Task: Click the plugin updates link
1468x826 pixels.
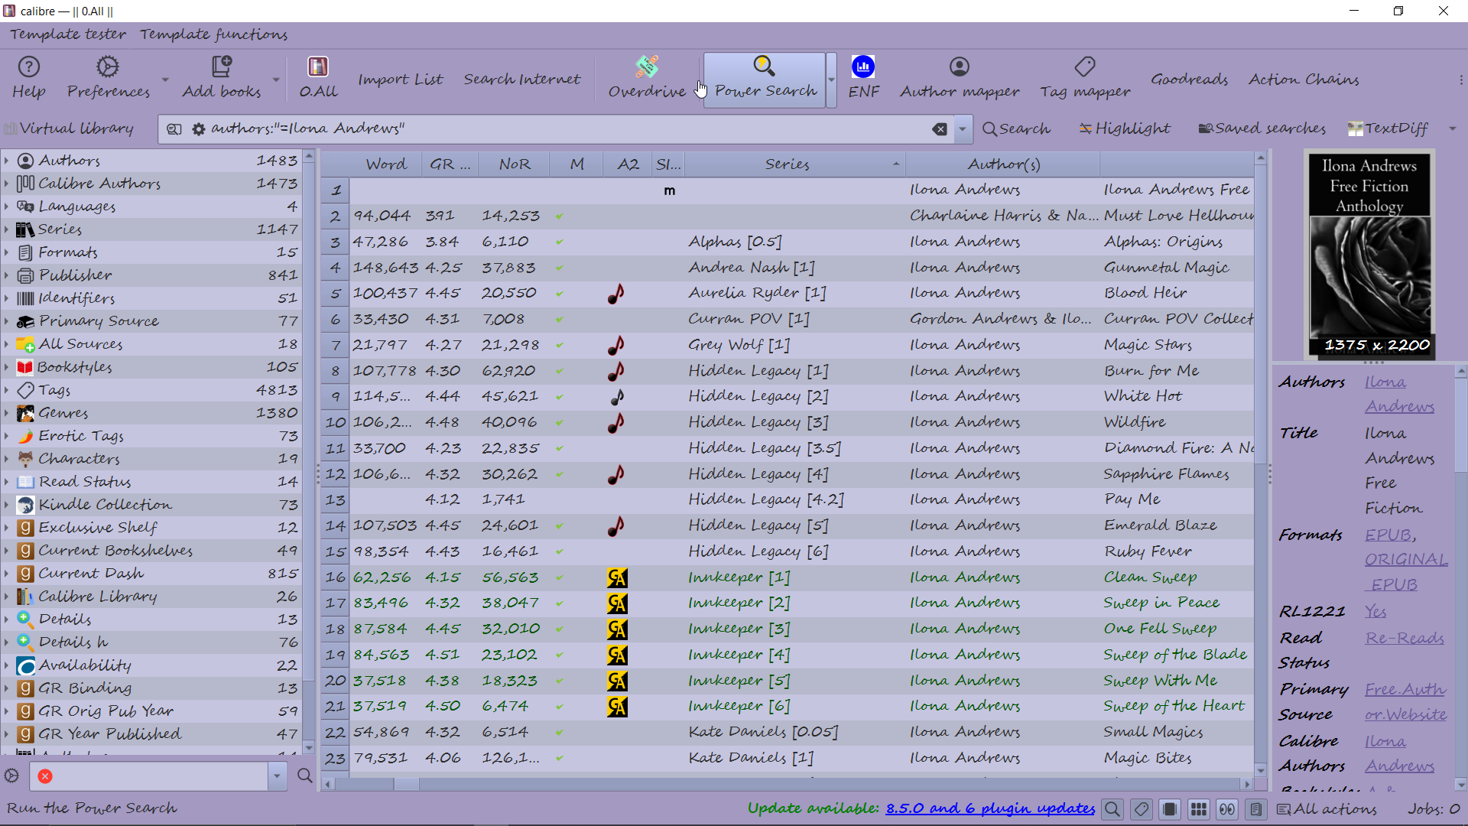Action: [989, 808]
